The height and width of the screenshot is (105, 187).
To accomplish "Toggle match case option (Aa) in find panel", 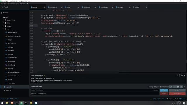I will point(174,87).
